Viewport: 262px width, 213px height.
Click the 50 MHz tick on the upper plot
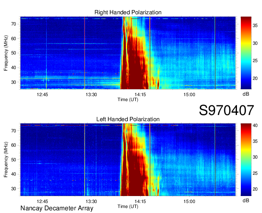(x=14, y=53)
